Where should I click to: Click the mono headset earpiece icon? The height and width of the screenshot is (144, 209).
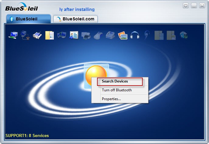[x=147, y=35]
